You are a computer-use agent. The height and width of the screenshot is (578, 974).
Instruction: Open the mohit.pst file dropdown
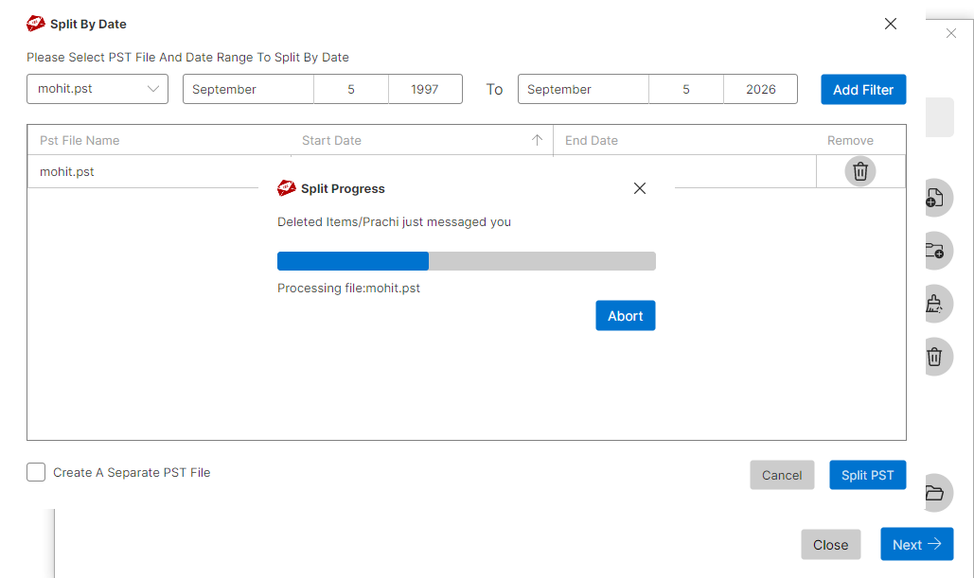(97, 89)
